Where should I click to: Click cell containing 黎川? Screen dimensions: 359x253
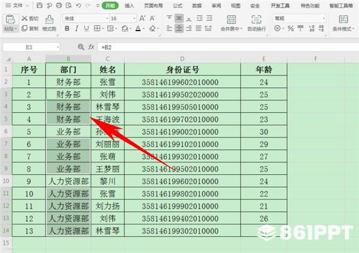108,181
